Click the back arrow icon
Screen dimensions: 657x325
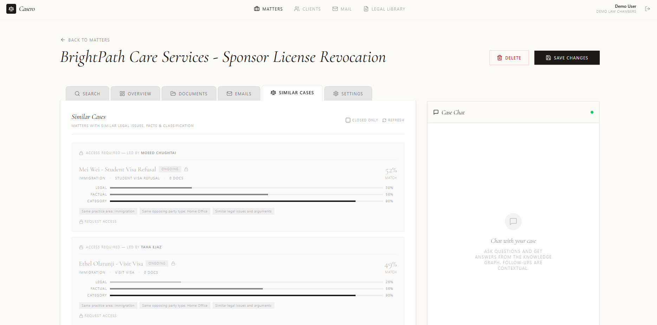click(x=63, y=40)
